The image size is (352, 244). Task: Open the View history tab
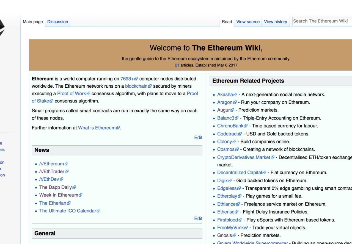click(276, 22)
